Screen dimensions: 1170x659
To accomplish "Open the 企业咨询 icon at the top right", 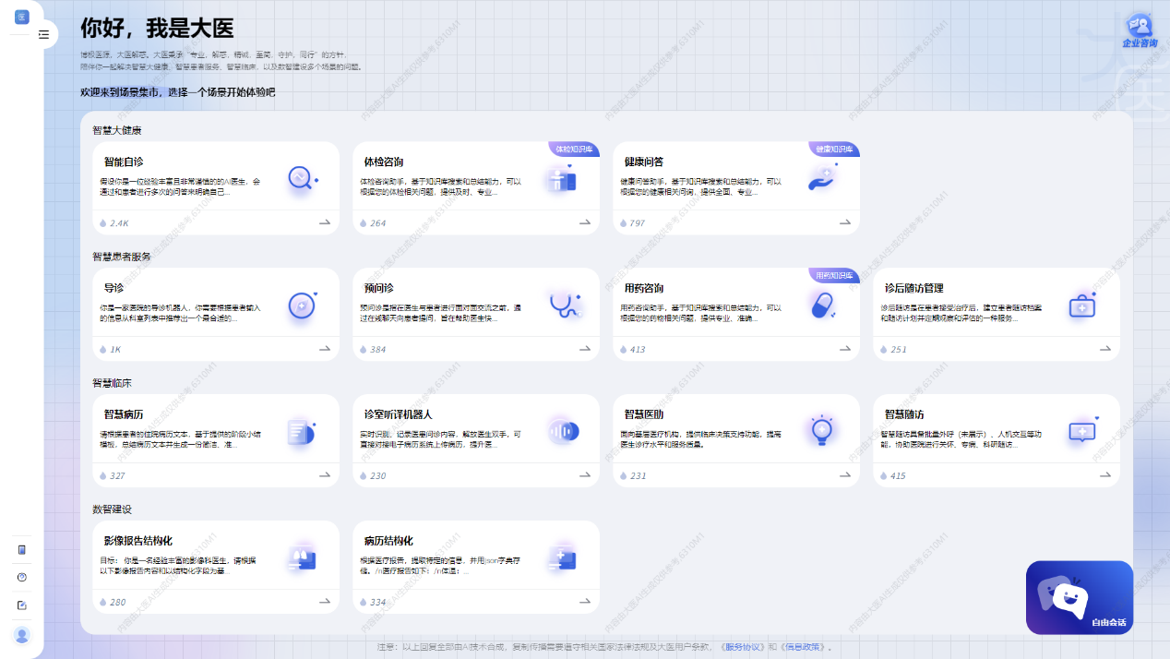I will tap(1140, 31).
